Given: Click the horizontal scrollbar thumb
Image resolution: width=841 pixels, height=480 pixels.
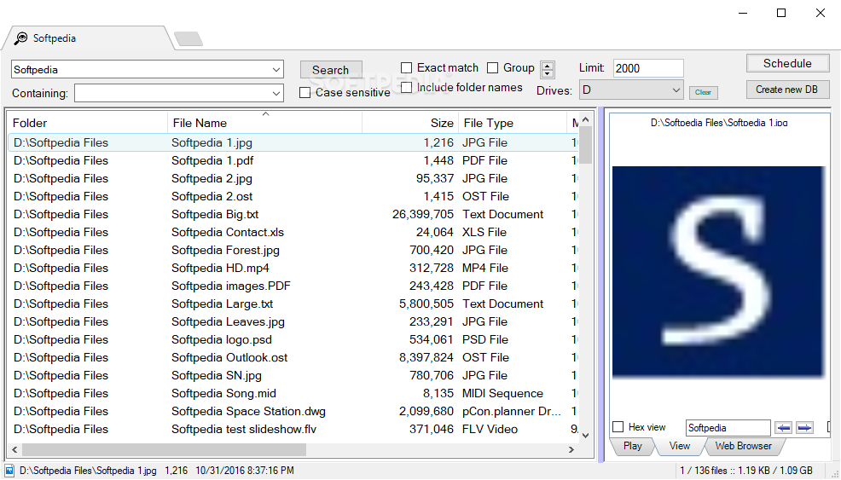Looking at the screenshot, I should pyautogui.click(x=164, y=449).
